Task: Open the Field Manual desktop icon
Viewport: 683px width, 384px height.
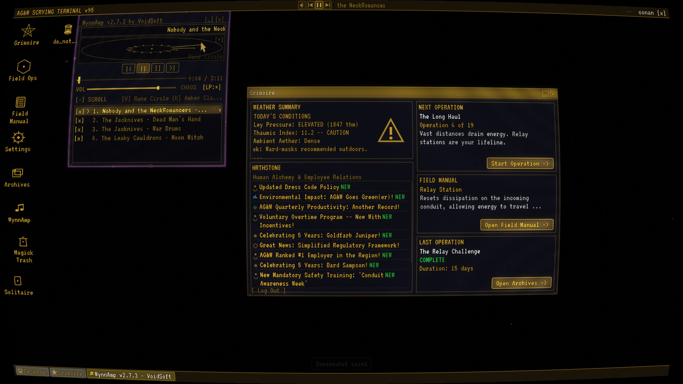Action: click(x=20, y=110)
